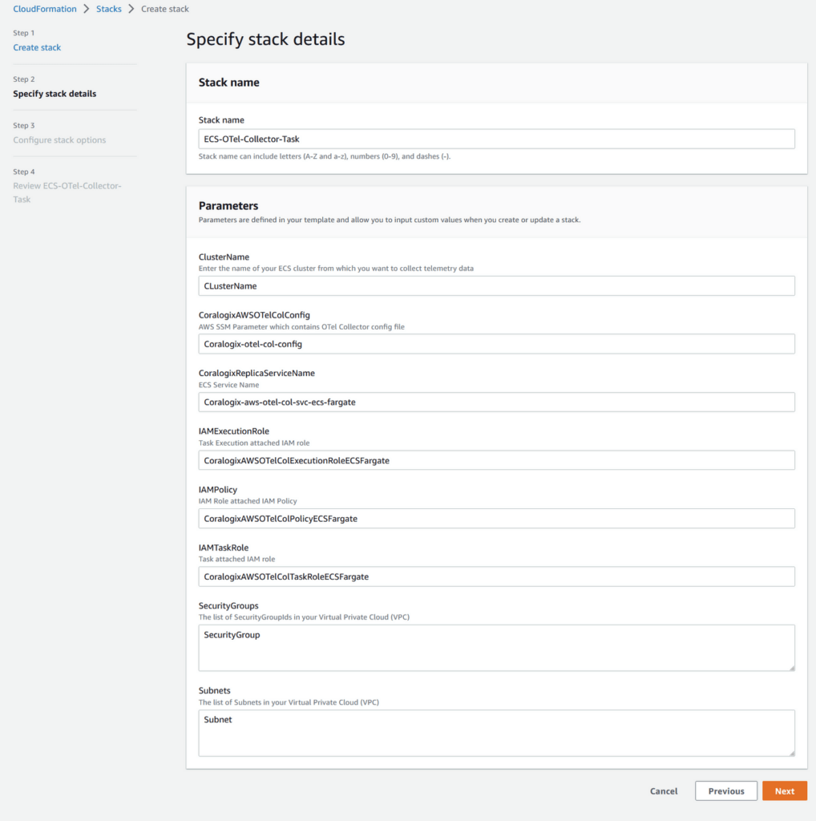816x821 pixels.
Task: Click the breadcrumb chevron after CloudFormation
Action: click(x=87, y=9)
